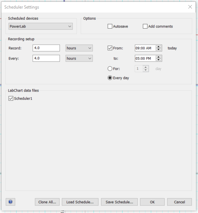
Task: Increase the From time with up arrow
Action: (x=158, y=46)
